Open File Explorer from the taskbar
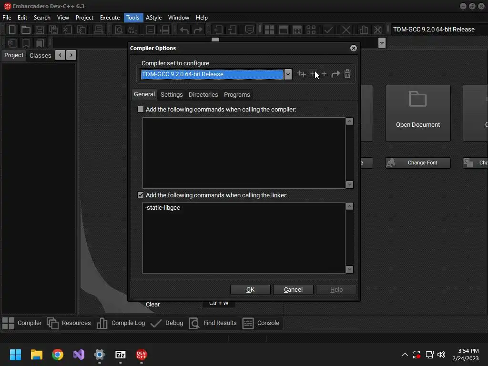Viewport: 488px width, 366px height. (36, 355)
